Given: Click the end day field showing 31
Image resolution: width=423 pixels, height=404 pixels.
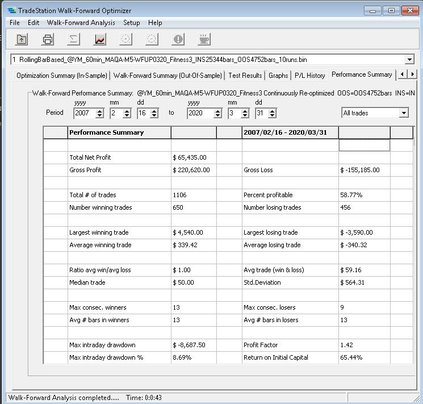Looking at the screenshot, I should [x=262, y=113].
